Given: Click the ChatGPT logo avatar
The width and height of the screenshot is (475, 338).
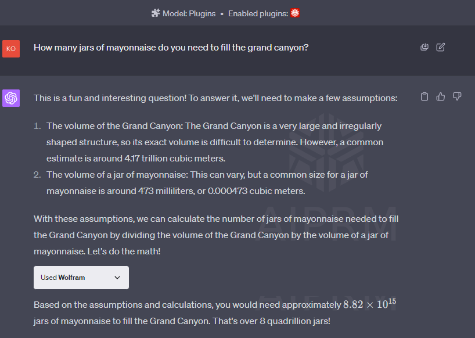Looking at the screenshot, I should point(11,98).
